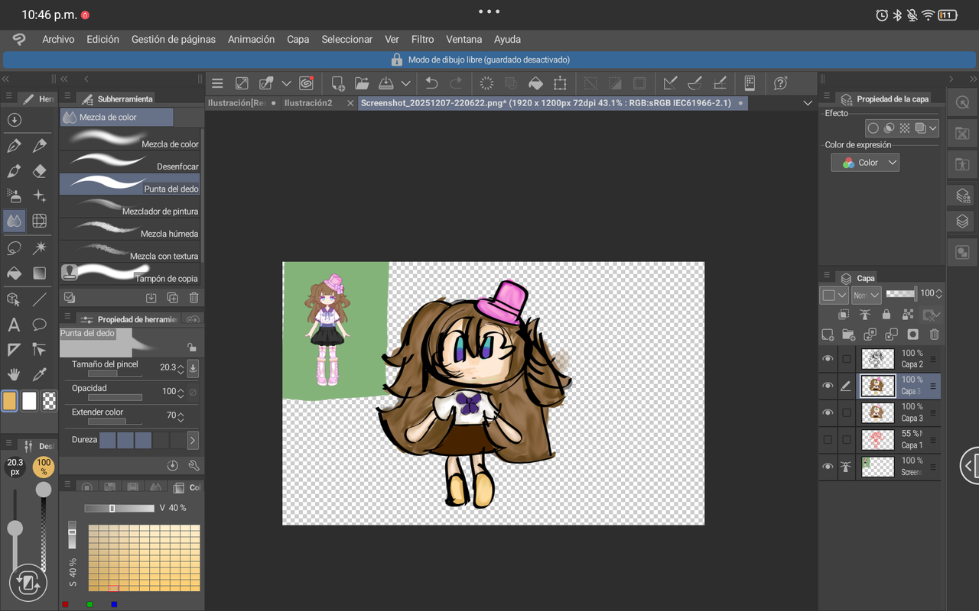Viewport: 979px width, 611px height.
Task: Select the Fill bucket tool
Action: (x=14, y=273)
